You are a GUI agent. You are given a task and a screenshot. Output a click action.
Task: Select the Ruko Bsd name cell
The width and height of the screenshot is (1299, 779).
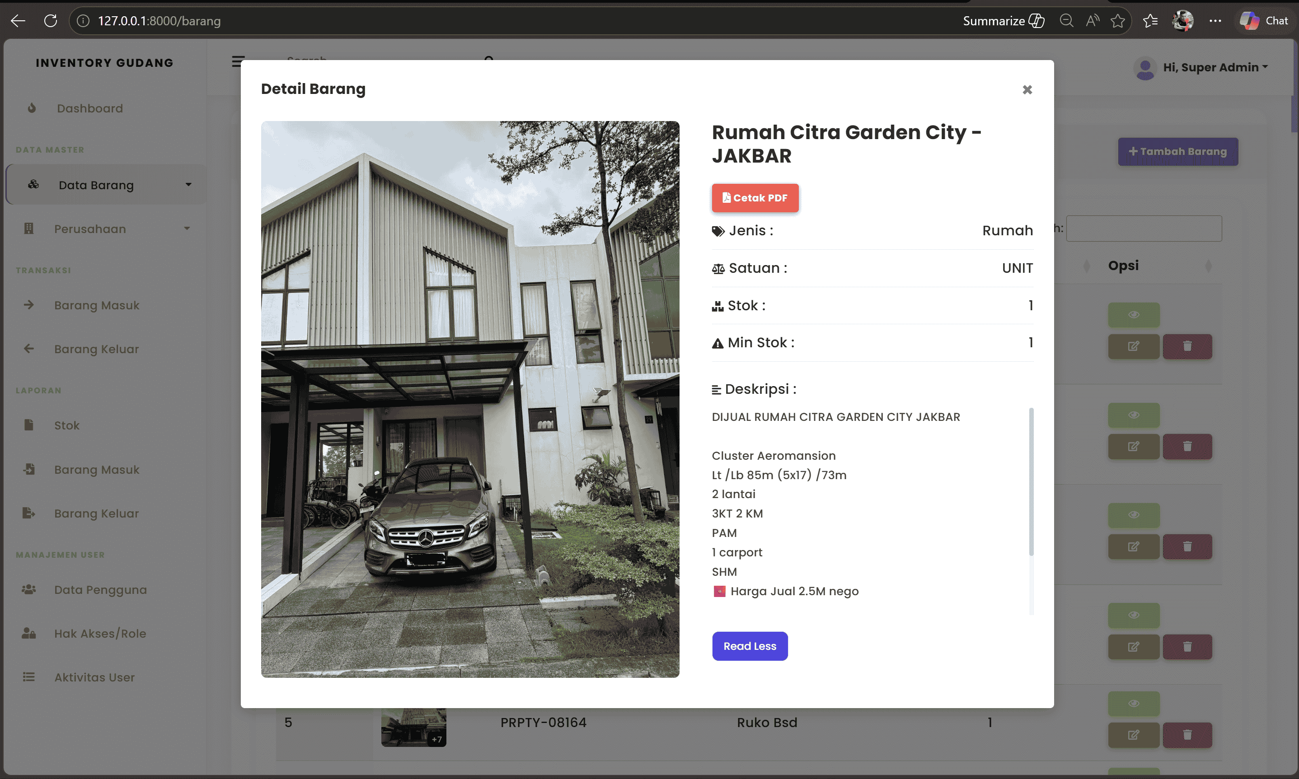click(x=767, y=723)
